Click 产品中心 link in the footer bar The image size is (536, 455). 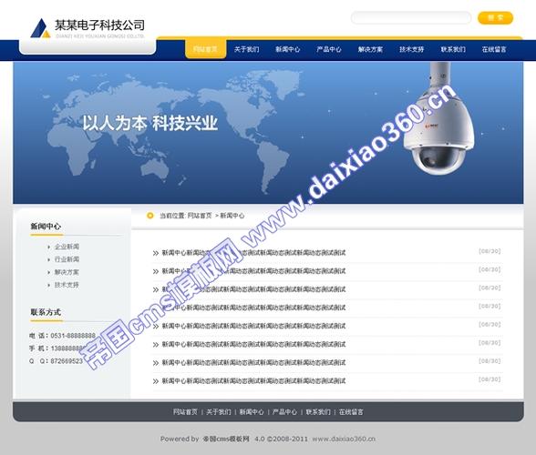[284, 412]
